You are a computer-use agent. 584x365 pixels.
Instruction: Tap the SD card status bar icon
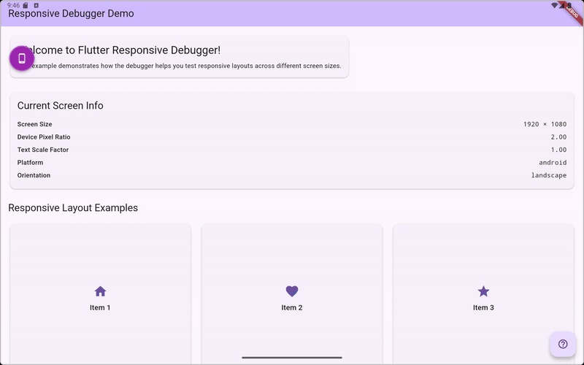click(26, 5)
